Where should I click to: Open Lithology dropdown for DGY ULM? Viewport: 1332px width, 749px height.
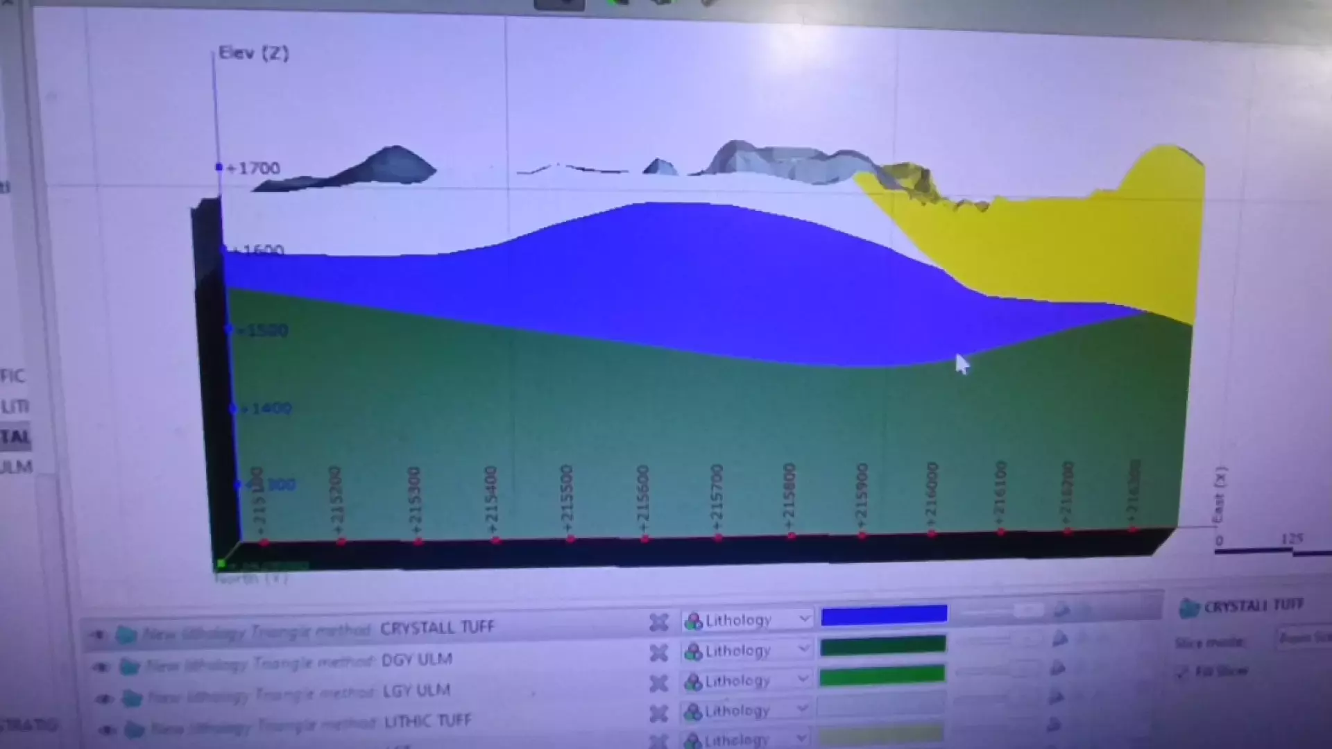pyautogui.click(x=747, y=651)
